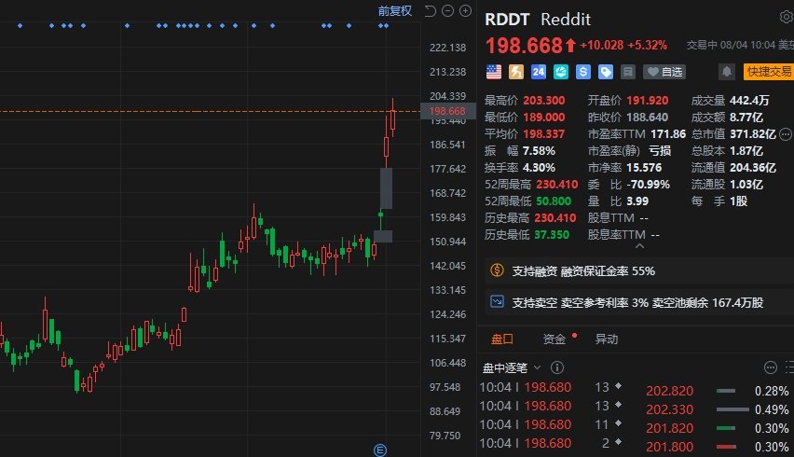Zoom out chart with minus circle

[447, 10]
